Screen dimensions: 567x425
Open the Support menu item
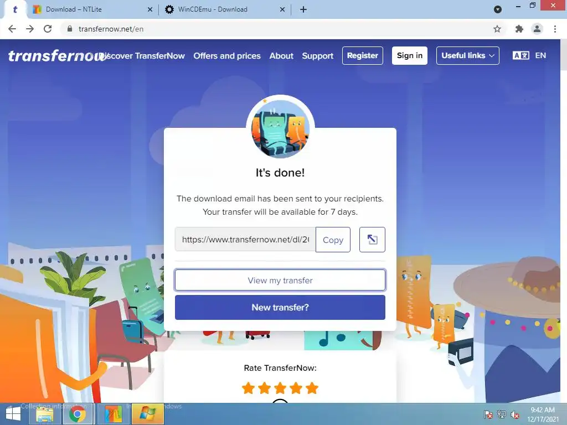click(x=317, y=56)
